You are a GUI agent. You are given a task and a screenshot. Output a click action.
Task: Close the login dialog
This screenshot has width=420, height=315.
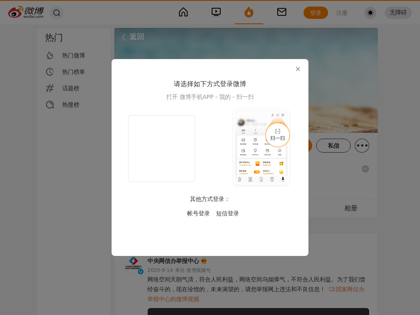(298, 69)
